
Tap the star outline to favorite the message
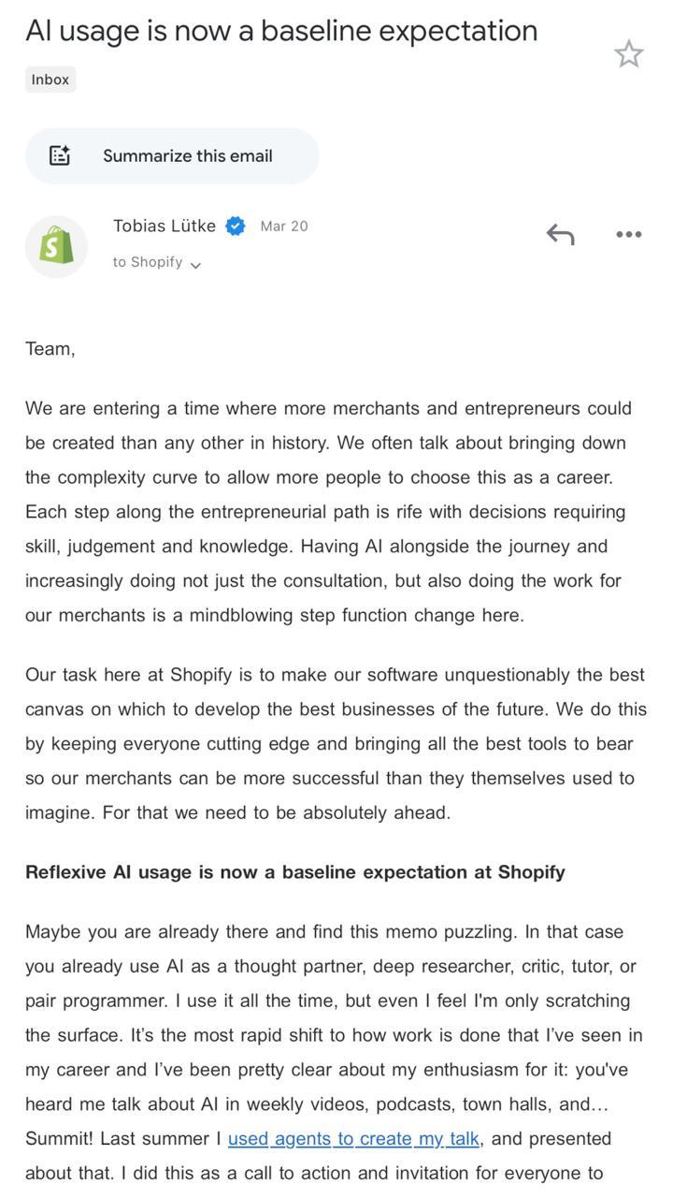tap(630, 53)
